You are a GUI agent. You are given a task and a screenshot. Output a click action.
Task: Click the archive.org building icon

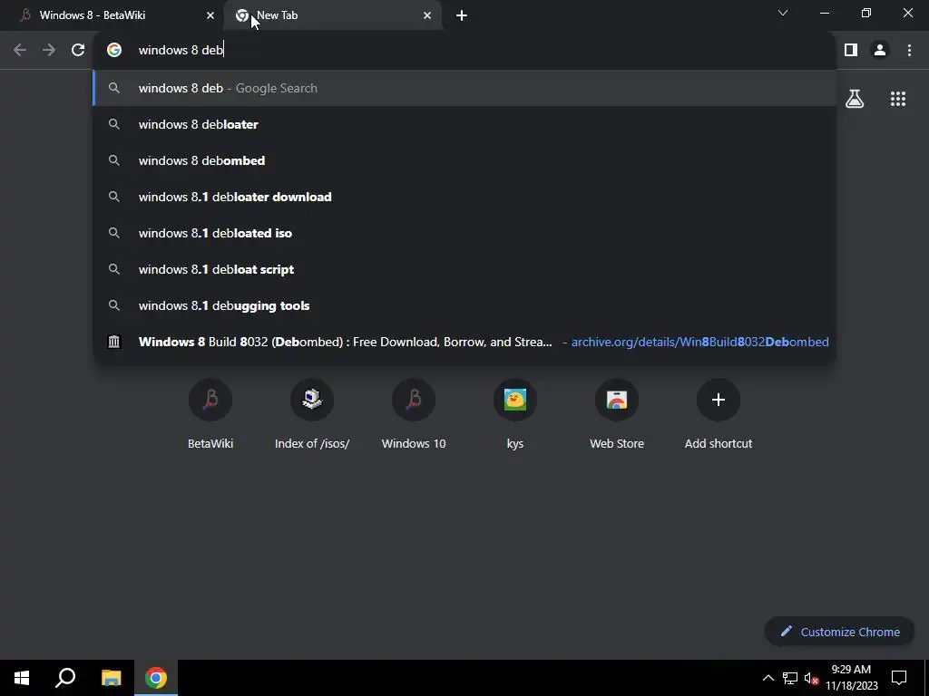tap(114, 342)
